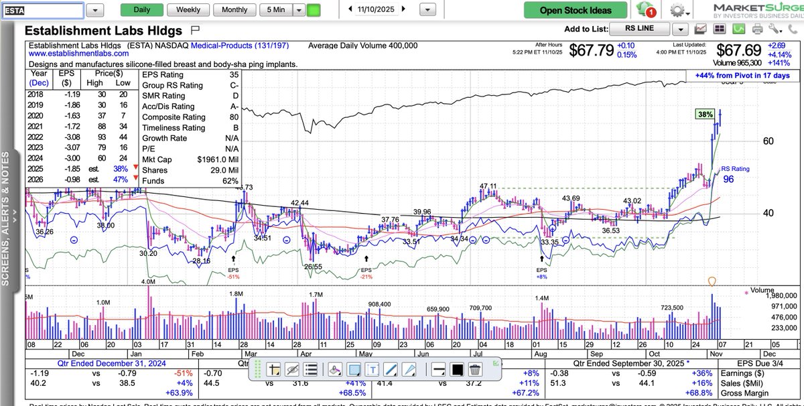Open the annotations list icon
This screenshot has width=804, height=406.
(x=310, y=369)
